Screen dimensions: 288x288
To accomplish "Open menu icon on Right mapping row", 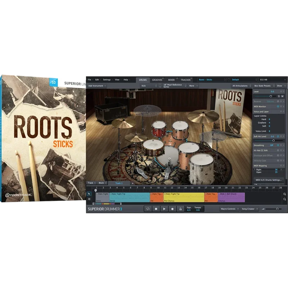I will click(281, 170).
